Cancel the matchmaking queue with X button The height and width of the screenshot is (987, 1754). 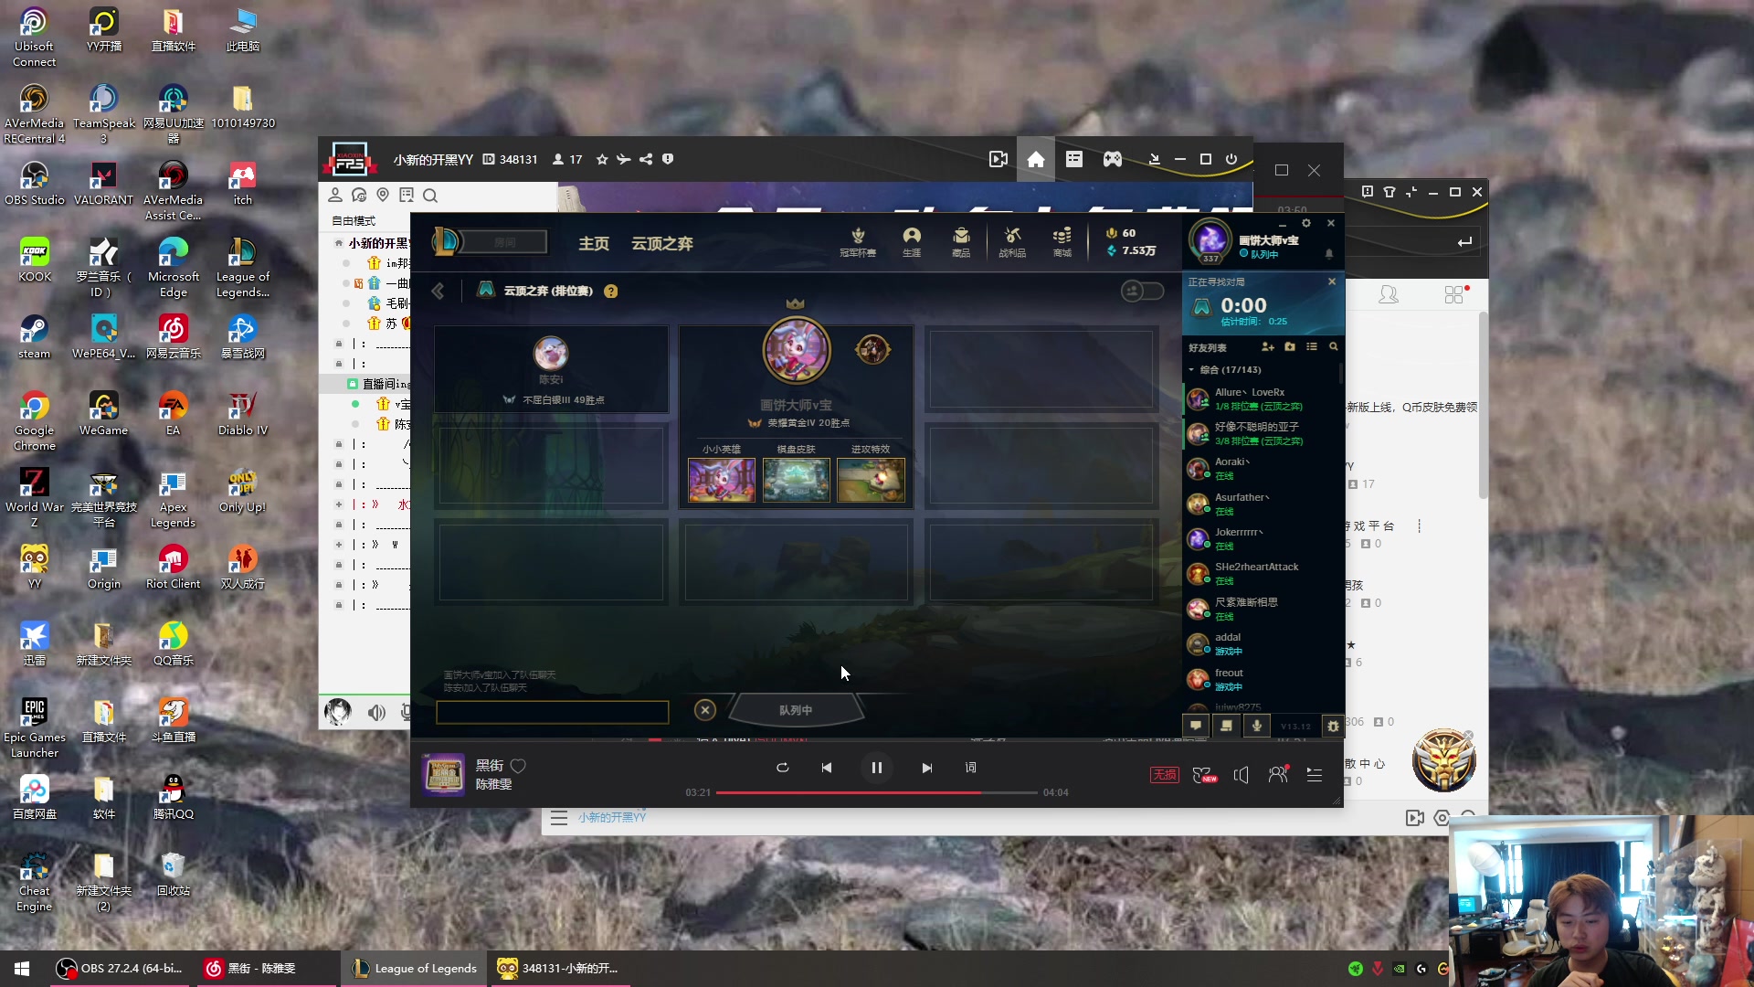(x=704, y=710)
